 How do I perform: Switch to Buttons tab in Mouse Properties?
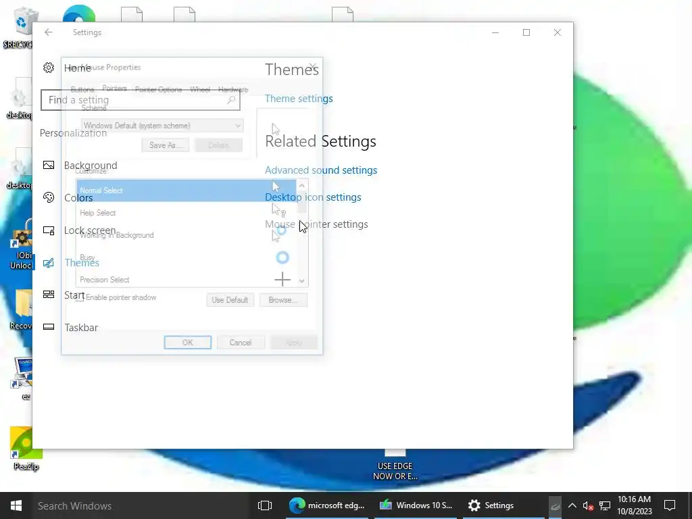pos(82,90)
